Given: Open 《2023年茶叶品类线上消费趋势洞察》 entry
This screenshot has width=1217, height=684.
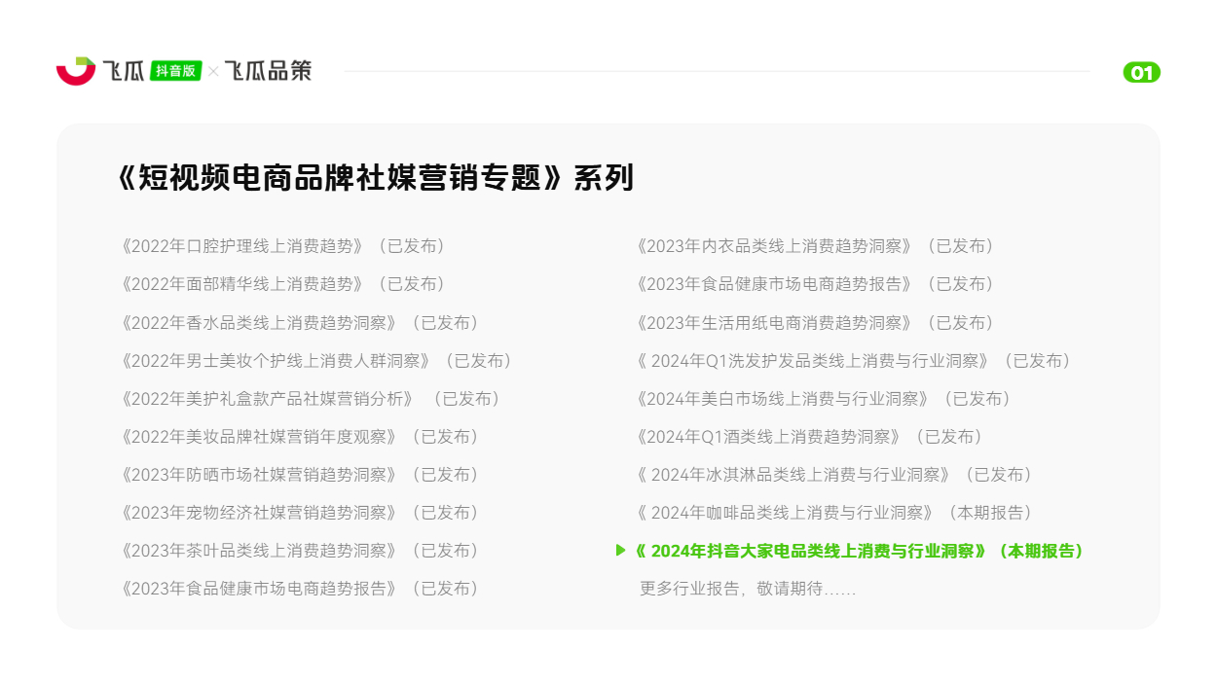Looking at the screenshot, I should point(299,550).
